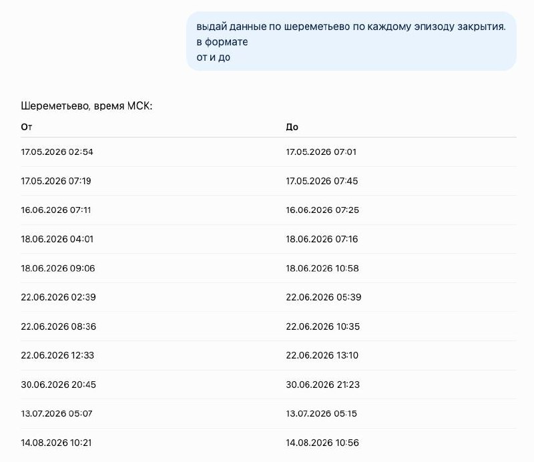Screen dimensions: 534x462
Task: Click the cell '17.05.2026 07:45'
Action: pos(322,181)
